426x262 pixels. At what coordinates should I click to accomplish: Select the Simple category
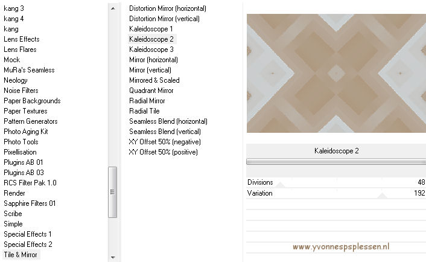[13, 224]
